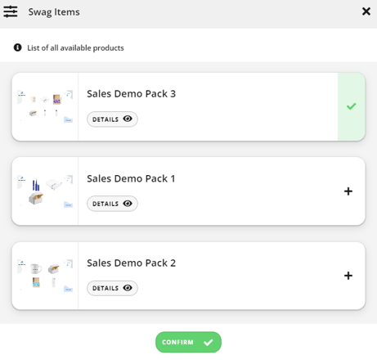Open Sales Demo Pack 3 product thumbnail
Screen dimensions: 377x364
point(45,106)
